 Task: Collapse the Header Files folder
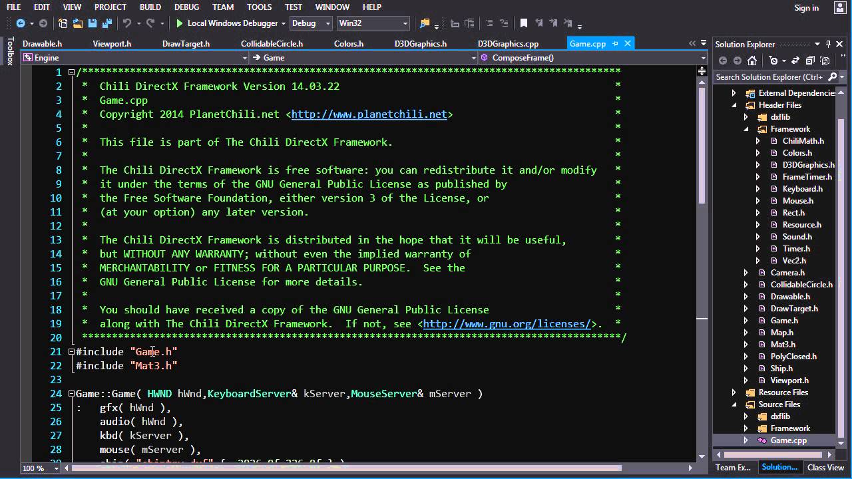click(x=734, y=105)
